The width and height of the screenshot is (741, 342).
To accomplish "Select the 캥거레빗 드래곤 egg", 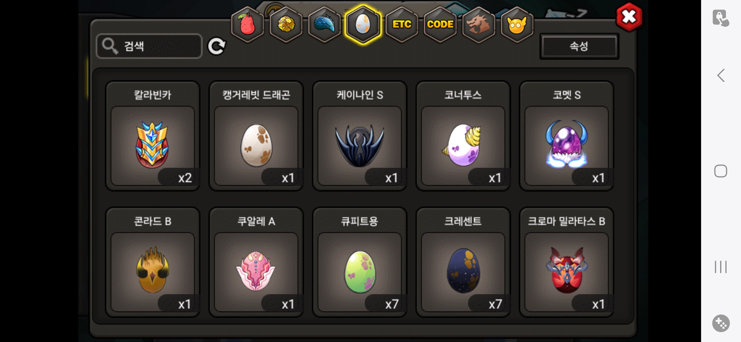I will pyautogui.click(x=256, y=136).
